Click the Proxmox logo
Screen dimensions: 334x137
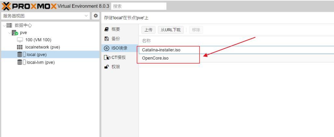pyautogui.click(x=29, y=6)
